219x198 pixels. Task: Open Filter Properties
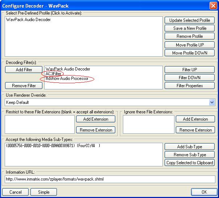190,86
